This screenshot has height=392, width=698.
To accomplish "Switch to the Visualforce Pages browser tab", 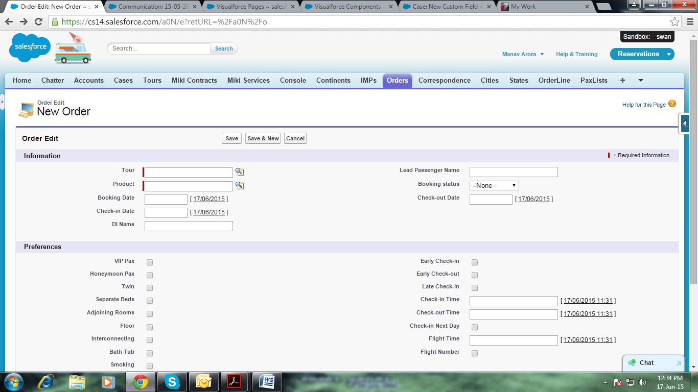I will pyautogui.click(x=250, y=7).
